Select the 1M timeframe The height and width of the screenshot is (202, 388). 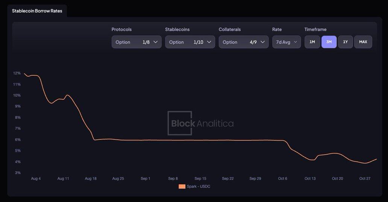coord(312,42)
